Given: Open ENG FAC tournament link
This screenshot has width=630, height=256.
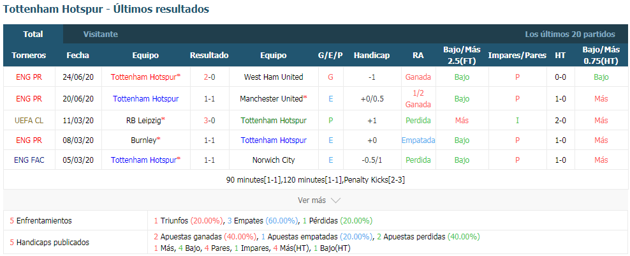Looking at the screenshot, I should point(29,160).
